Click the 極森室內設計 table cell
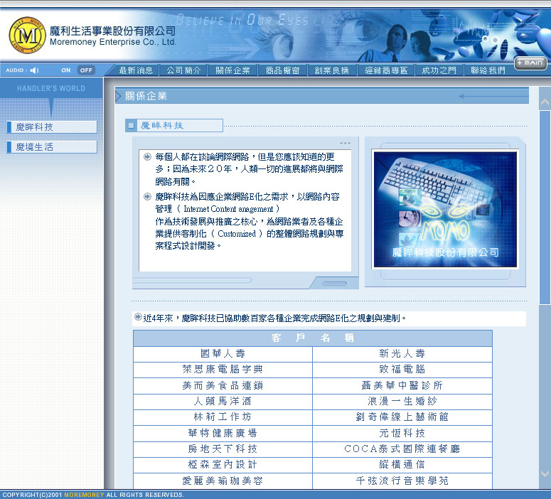This screenshot has width=551, height=499. (223, 465)
